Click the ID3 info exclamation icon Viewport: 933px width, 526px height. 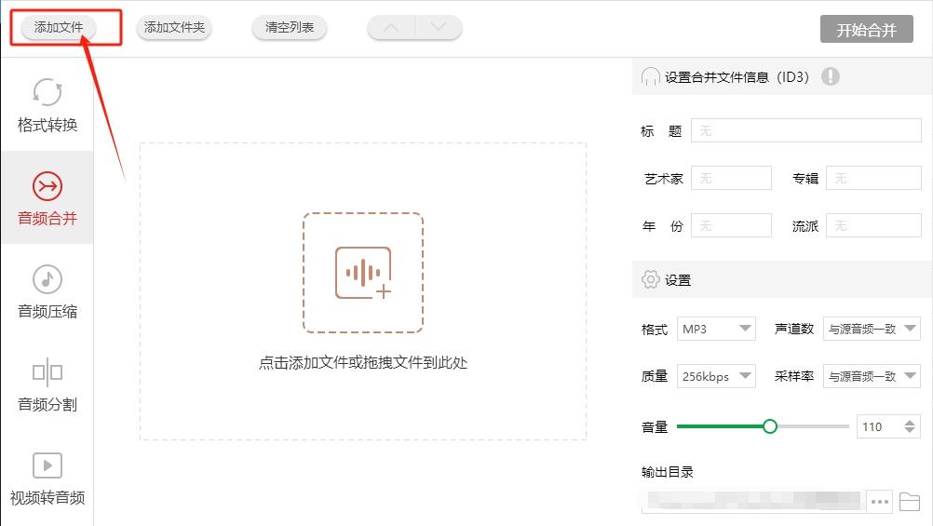[x=831, y=76]
